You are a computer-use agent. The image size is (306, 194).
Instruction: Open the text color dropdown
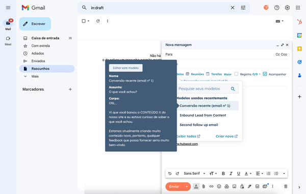pyautogui.click(x=248, y=173)
